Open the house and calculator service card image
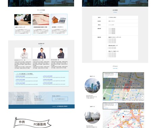This screenshot has height=128, width=155. pyautogui.click(x=59, y=20)
